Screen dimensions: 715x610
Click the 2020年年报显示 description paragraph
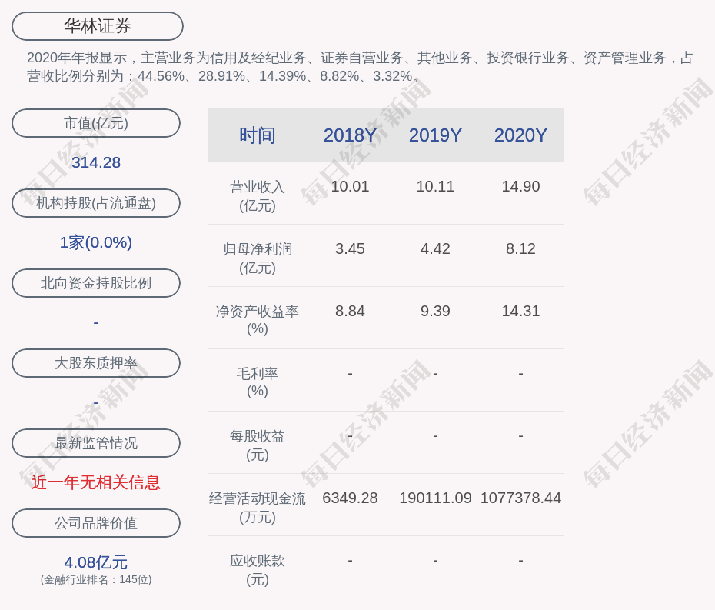361,67
